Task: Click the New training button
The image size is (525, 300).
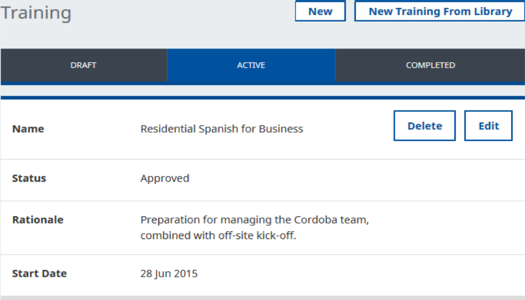Action: (320, 11)
